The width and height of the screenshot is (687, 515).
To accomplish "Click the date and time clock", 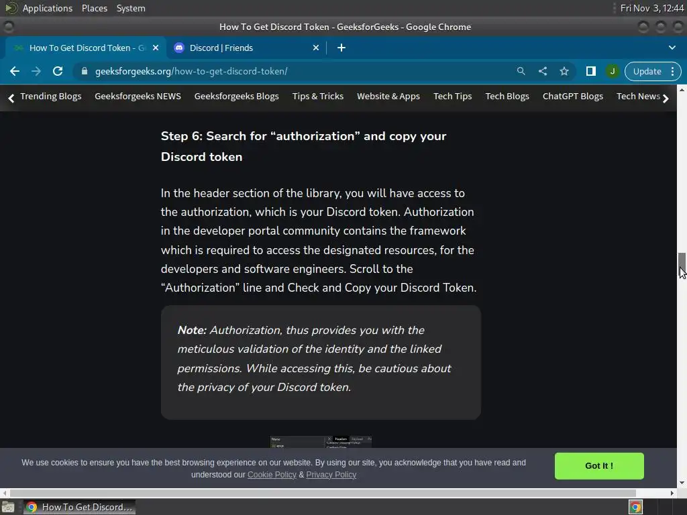I will 651,8.
